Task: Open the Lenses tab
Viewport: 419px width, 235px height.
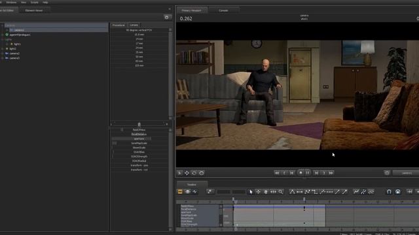Action: click(x=134, y=25)
